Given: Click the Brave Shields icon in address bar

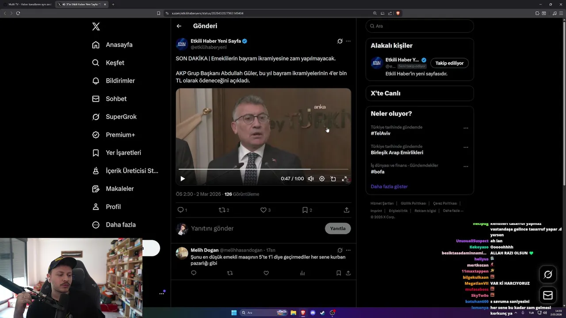Looking at the screenshot, I should pyautogui.click(x=398, y=13).
